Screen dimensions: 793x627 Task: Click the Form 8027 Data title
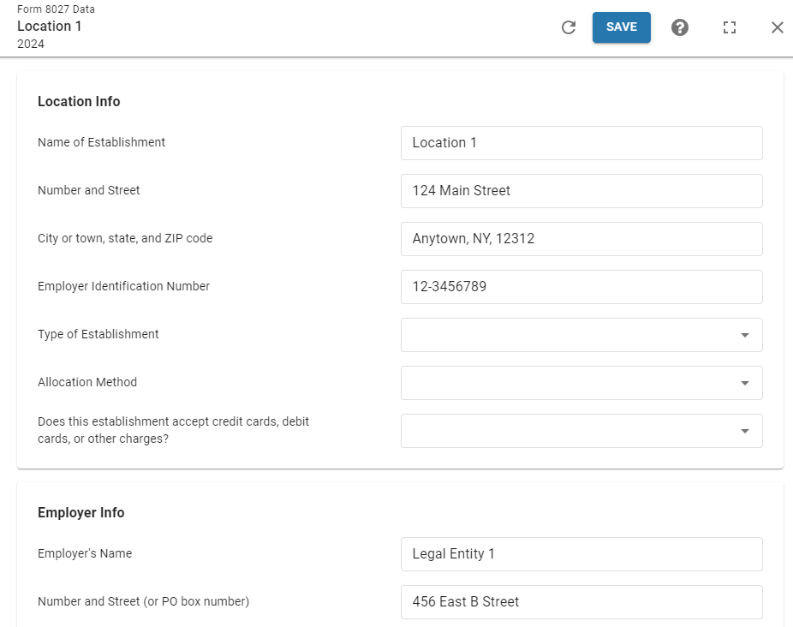tap(57, 9)
